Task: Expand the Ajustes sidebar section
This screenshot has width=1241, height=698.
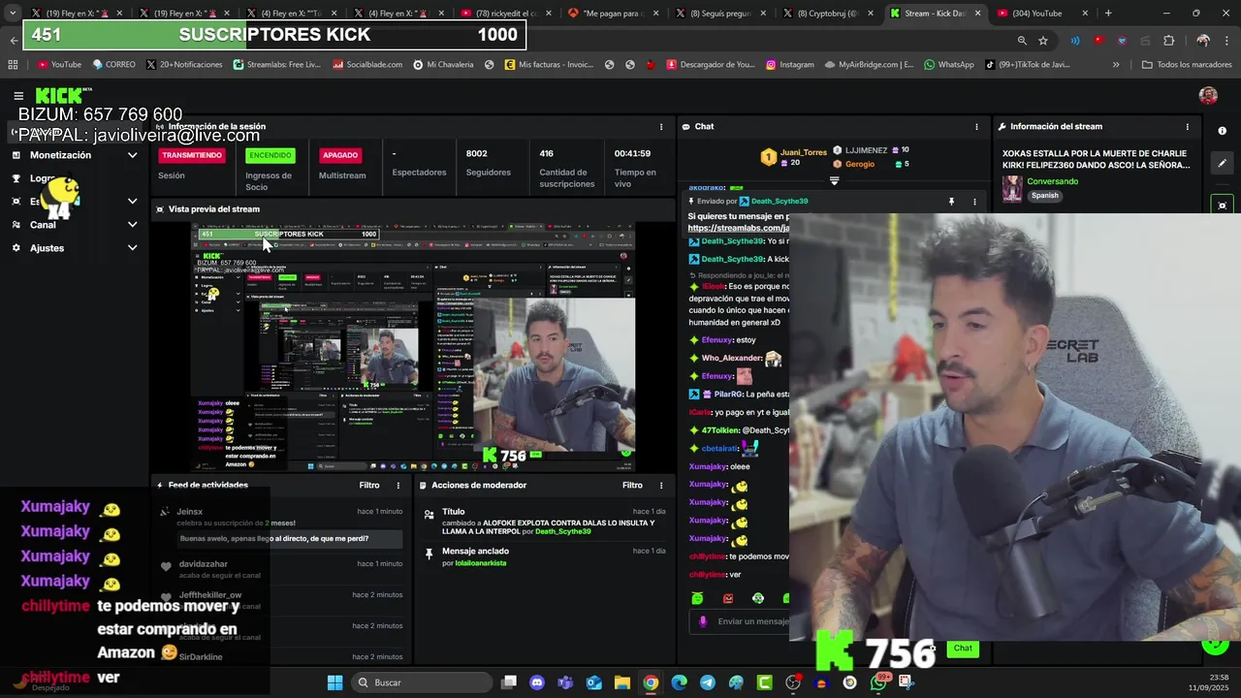Action: [132, 248]
